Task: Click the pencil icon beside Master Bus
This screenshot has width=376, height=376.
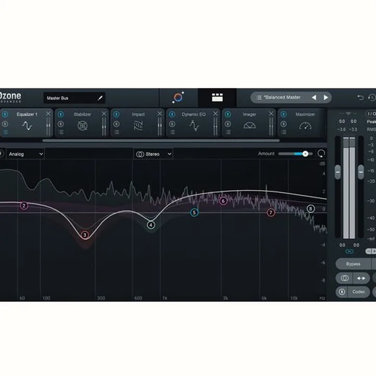Action: tap(100, 98)
